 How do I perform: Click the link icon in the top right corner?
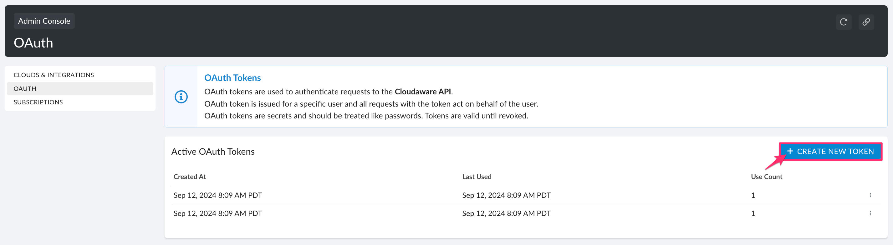[x=866, y=22]
